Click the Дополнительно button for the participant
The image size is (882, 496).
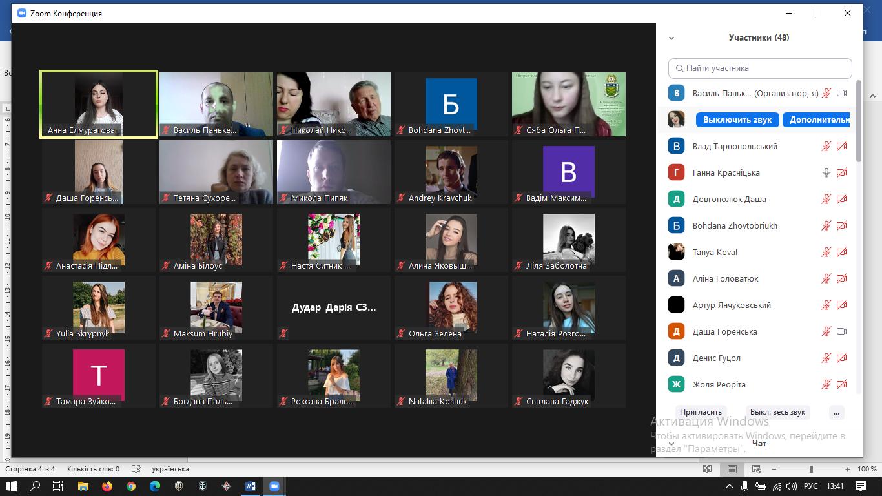[816, 119]
